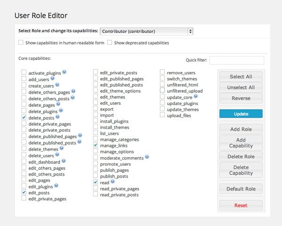Image resolution: width=282 pixels, height=226 pixels.
Task: Open help icon next to activate_plugins
Action: 64,72
